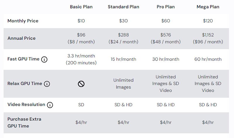Click the Unlimited Images cell for Standard Plan

tap(123, 84)
